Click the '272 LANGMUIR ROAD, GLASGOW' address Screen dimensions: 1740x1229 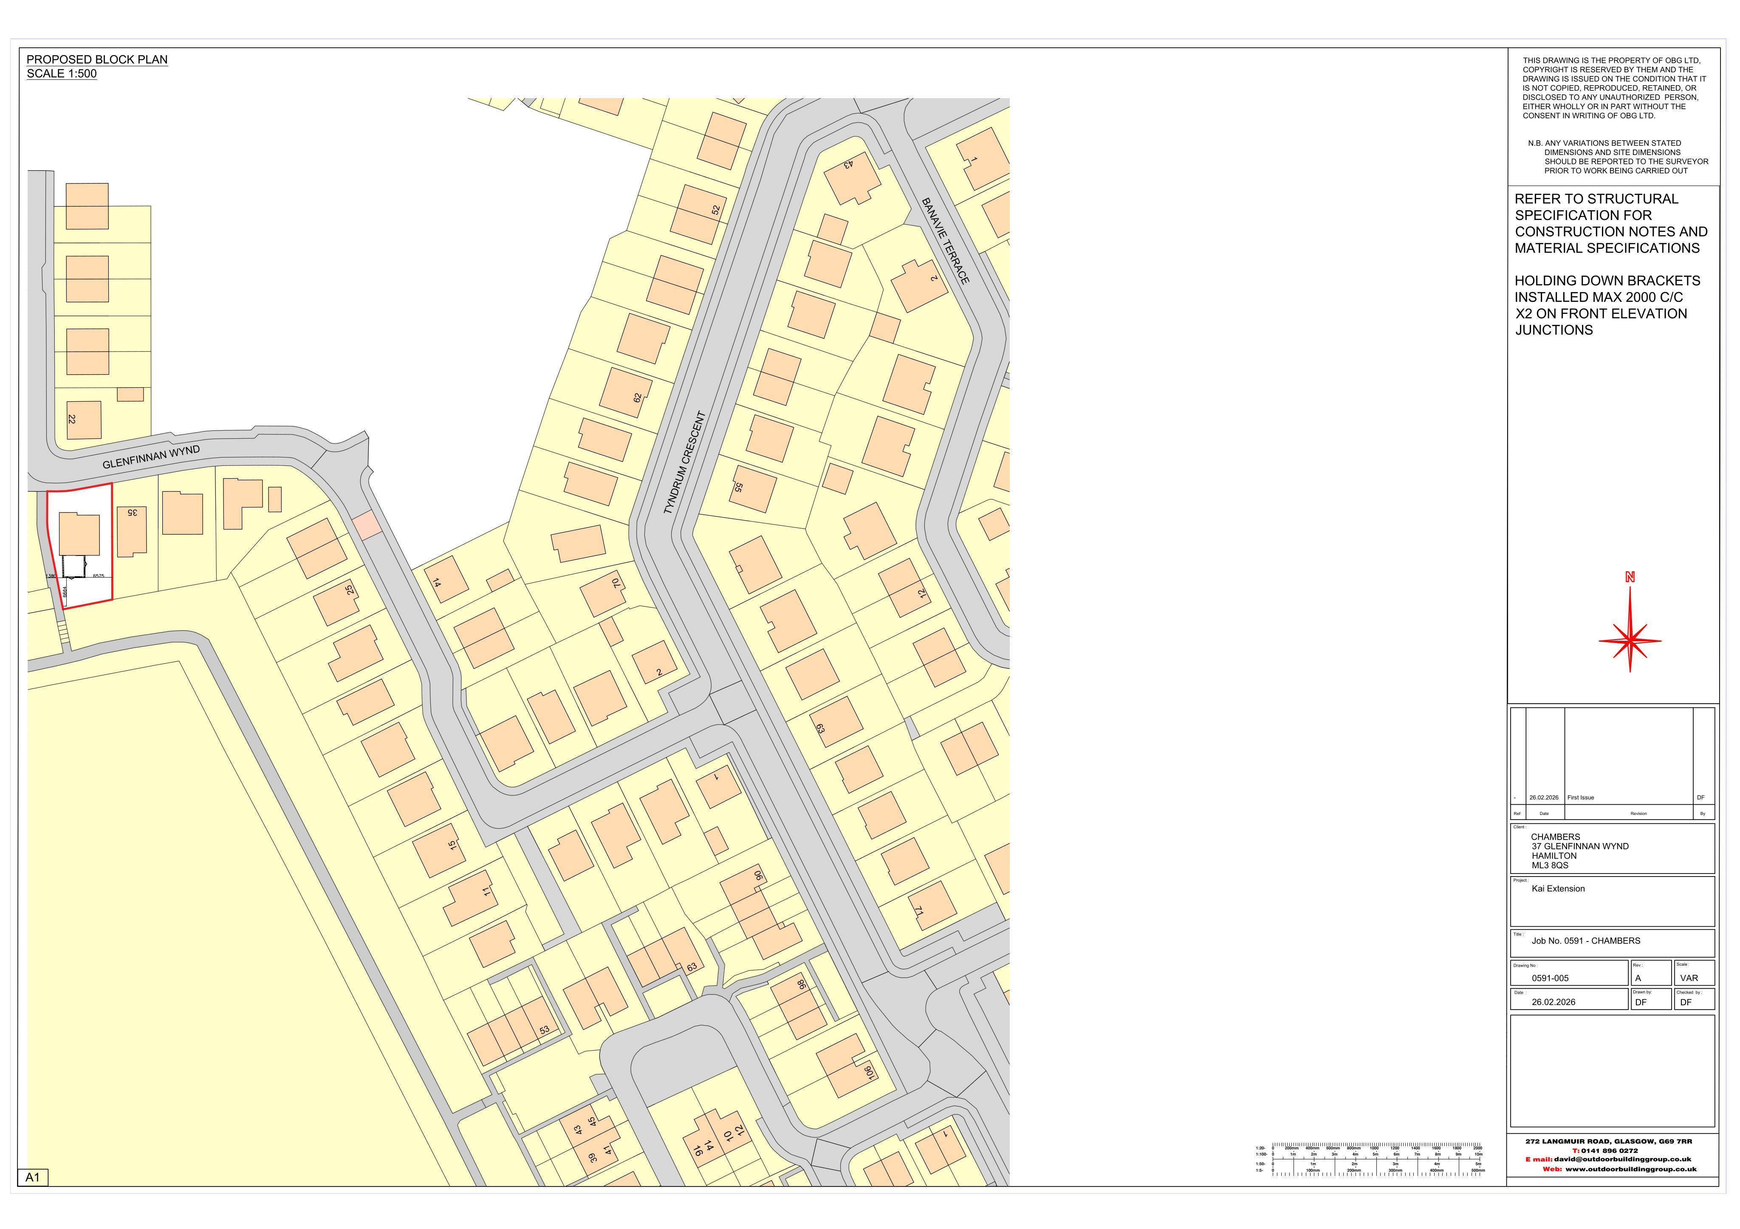(x=1609, y=1141)
